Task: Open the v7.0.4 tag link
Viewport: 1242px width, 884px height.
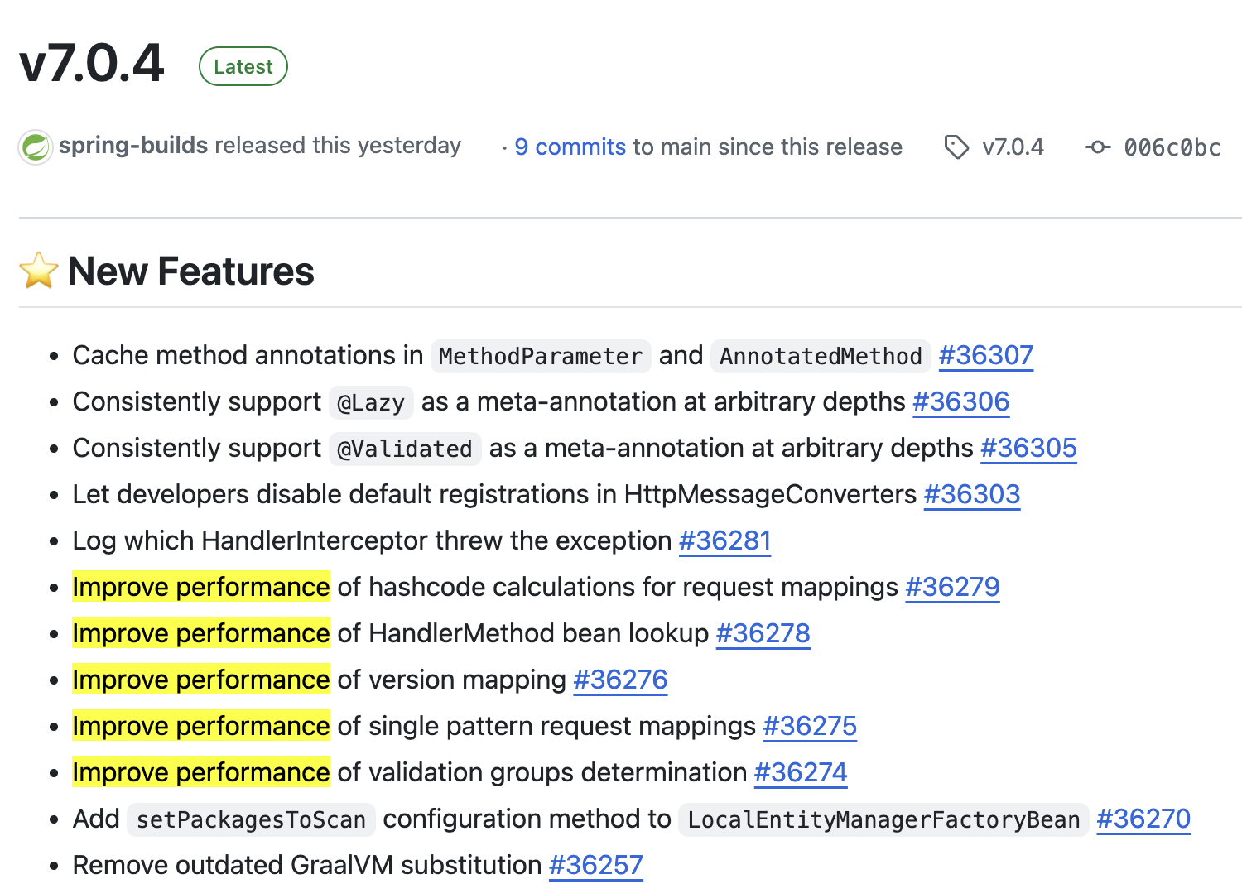Action: [1013, 147]
